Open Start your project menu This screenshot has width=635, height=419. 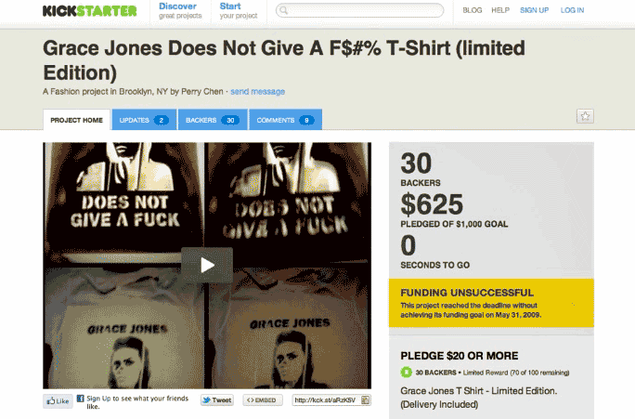pyautogui.click(x=239, y=10)
